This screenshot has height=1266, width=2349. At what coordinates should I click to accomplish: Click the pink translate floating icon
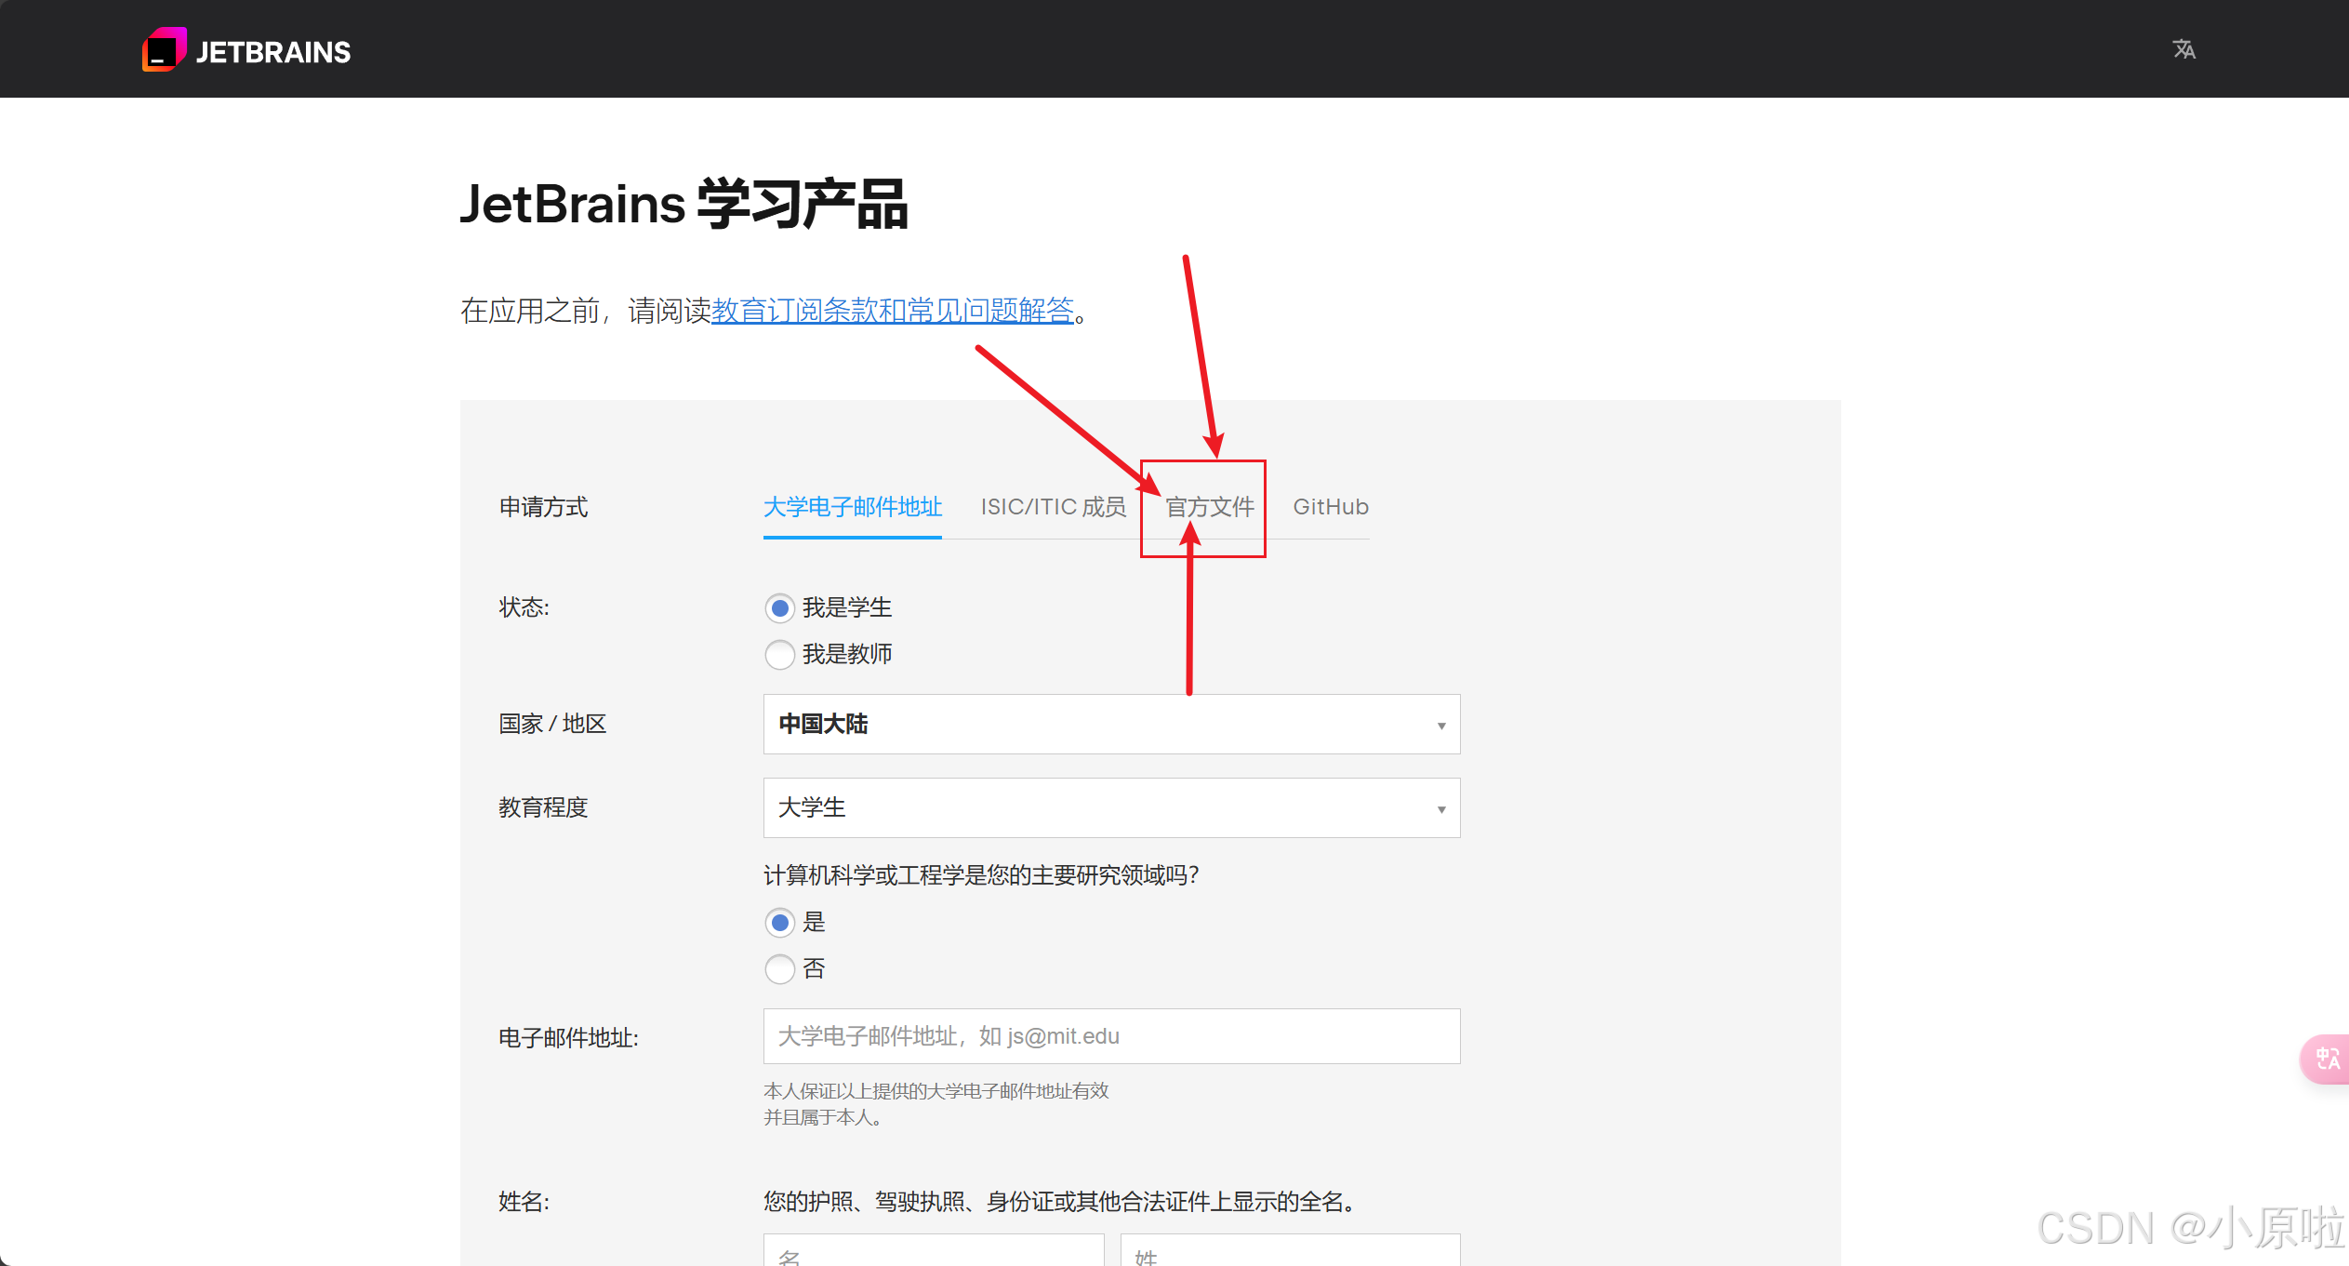pyautogui.click(x=2327, y=1059)
